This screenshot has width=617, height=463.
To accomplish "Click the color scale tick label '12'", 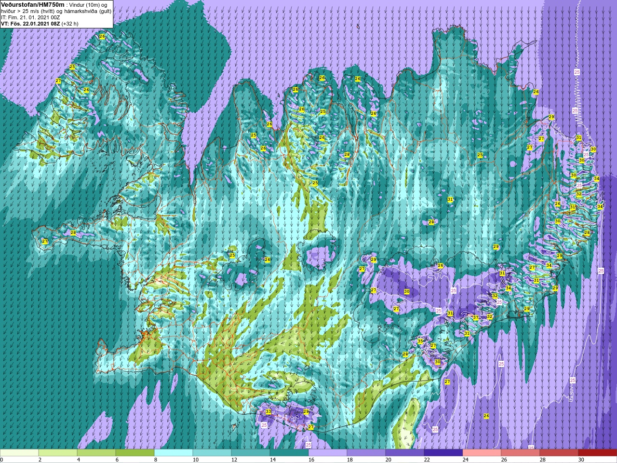I will click(234, 460).
